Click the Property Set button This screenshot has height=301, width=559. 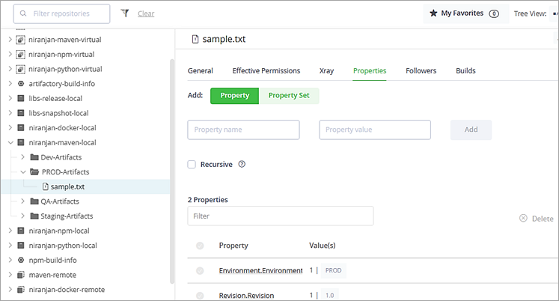point(289,96)
